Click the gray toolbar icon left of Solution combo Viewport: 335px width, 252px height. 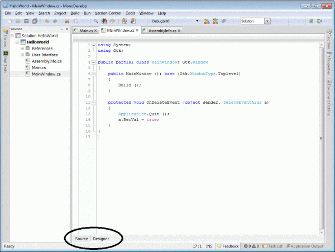[x=223, y=21]
